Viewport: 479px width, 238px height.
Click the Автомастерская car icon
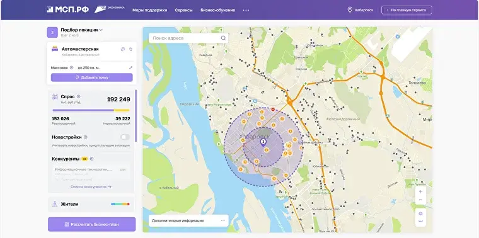tap(55, 49)
